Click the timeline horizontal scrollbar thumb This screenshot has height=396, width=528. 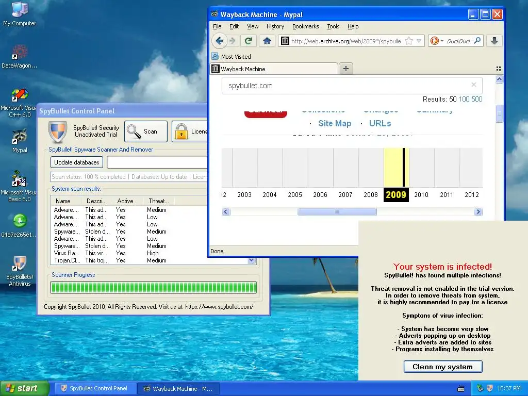point(337,212)
